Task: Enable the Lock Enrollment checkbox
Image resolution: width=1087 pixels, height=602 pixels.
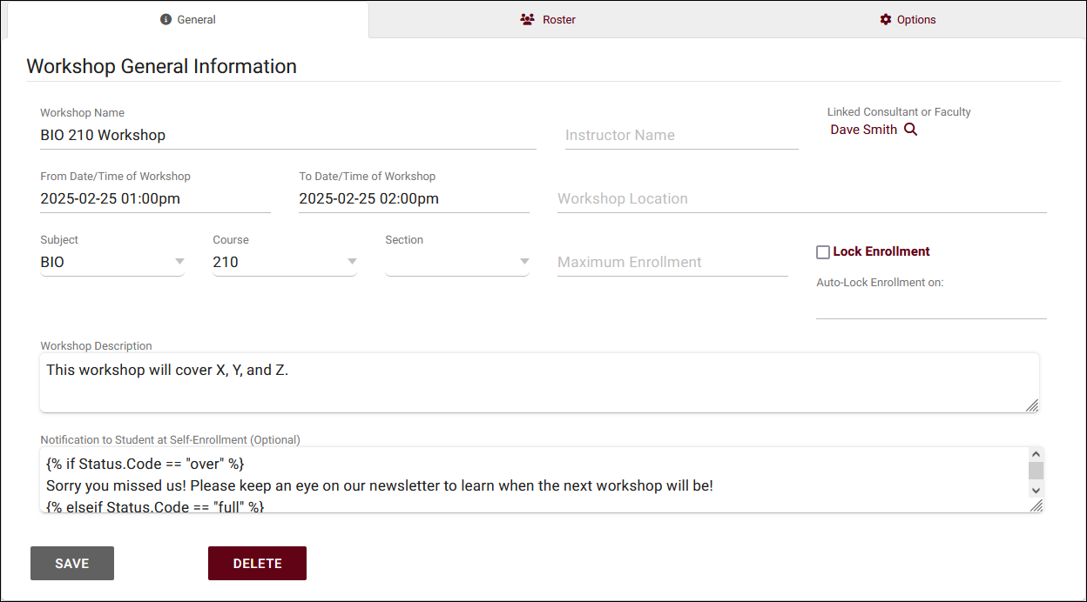Action: (823, 252)
